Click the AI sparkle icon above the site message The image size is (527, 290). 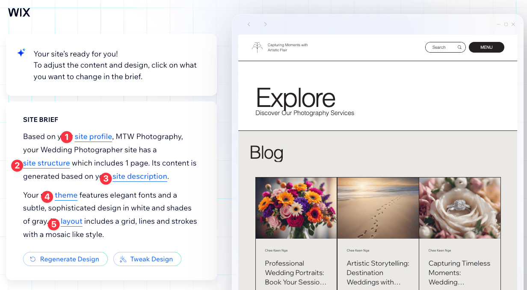(x=21, y=52)
